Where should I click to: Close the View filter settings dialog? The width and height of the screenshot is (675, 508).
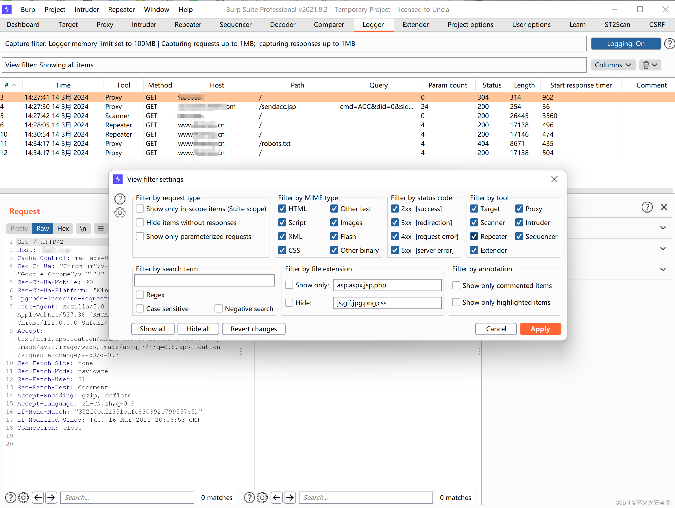(x=554, y=179)
